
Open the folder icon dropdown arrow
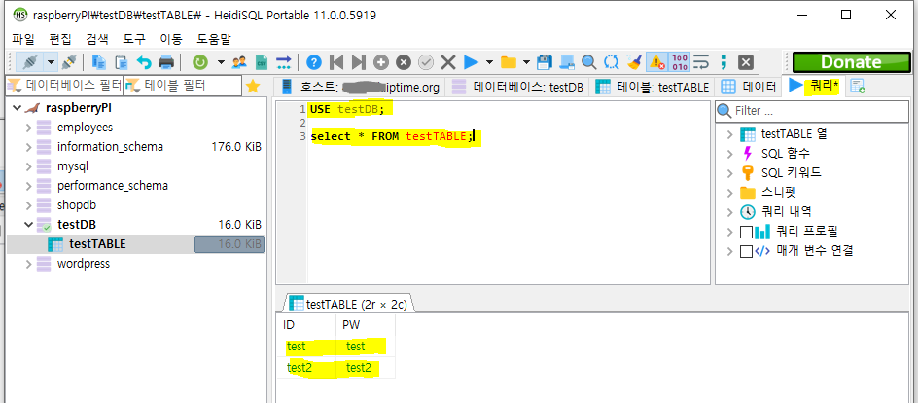tap(526, 61)
